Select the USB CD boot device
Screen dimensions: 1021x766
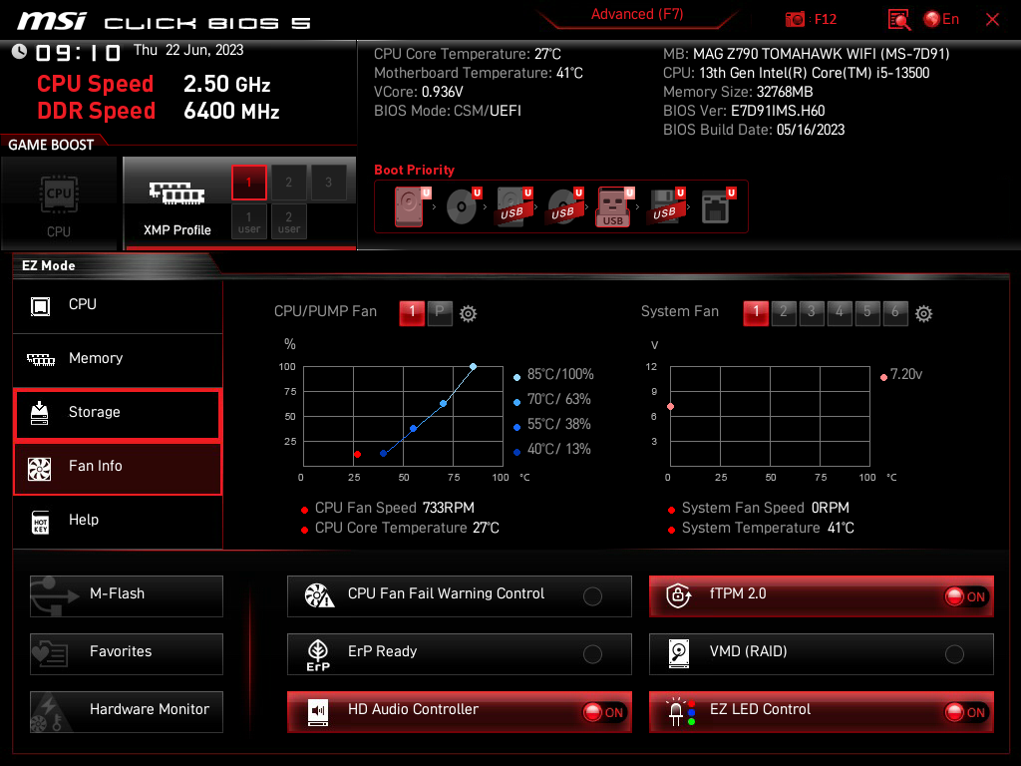pyautogui.click(x=564, y=206)
